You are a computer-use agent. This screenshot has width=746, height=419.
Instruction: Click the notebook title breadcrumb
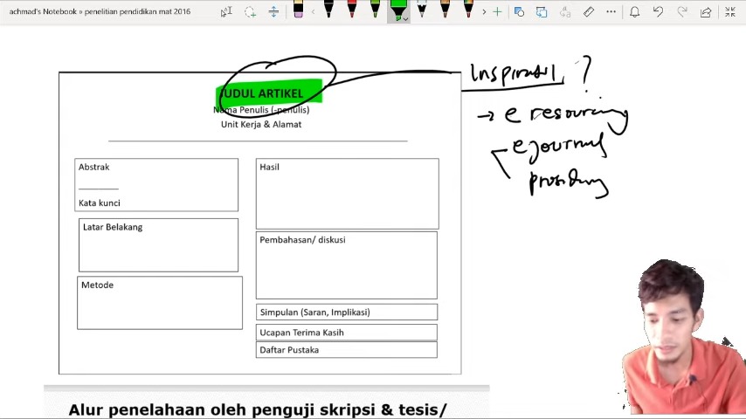click(100, 11)
